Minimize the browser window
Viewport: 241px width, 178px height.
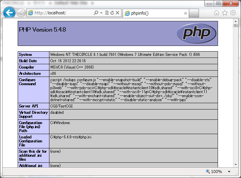pos(209,4)
